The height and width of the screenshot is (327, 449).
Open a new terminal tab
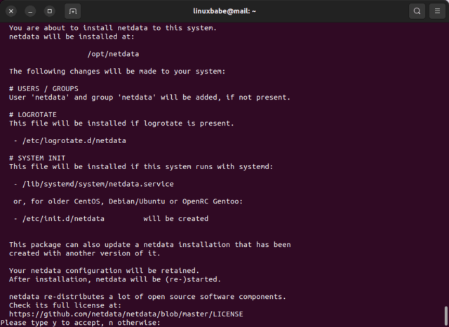coord(73,11)
